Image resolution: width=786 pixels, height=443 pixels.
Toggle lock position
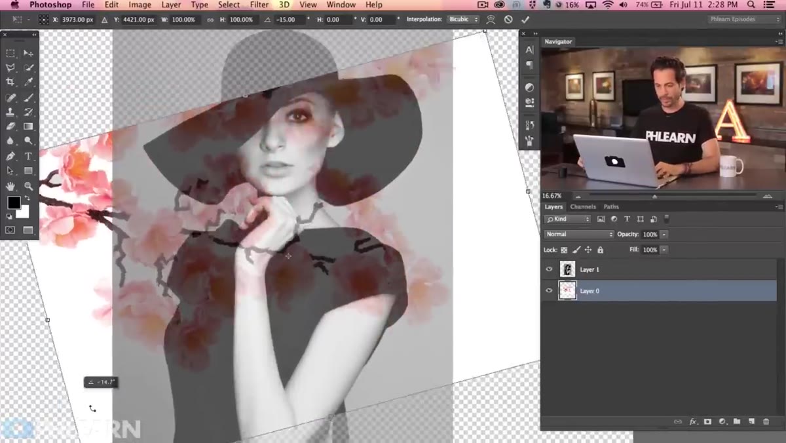[588, 250]
